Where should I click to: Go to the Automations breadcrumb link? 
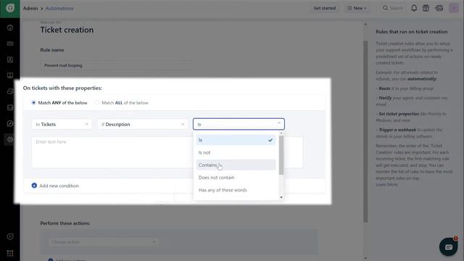(59, 8)
